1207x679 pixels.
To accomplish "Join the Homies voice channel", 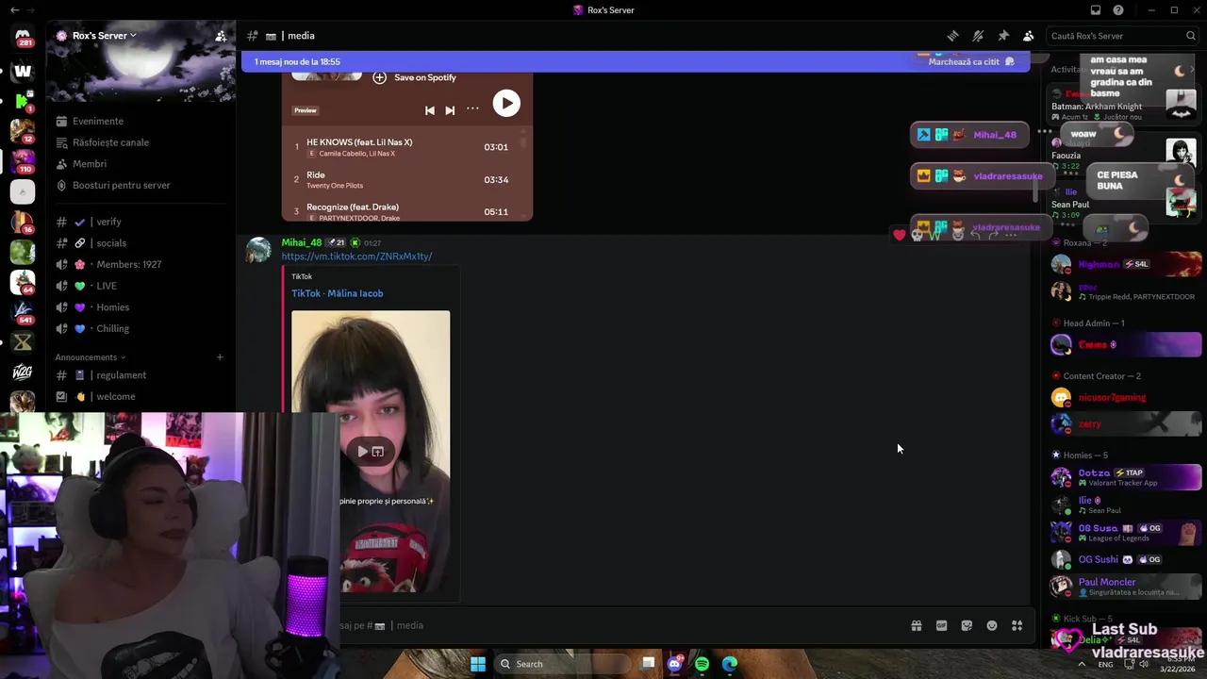I will coord(112,307).
